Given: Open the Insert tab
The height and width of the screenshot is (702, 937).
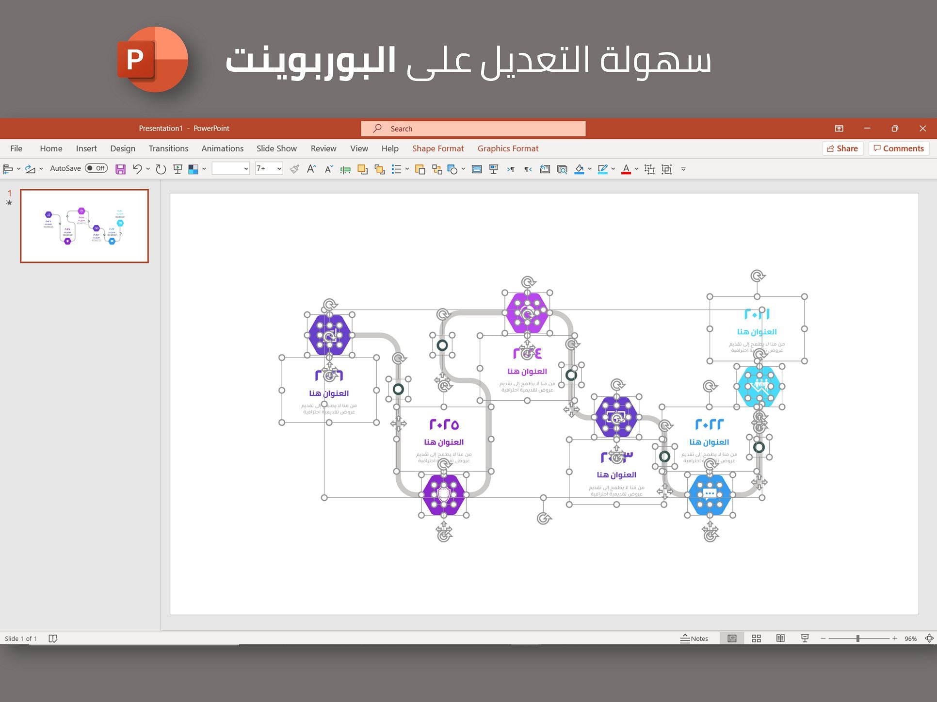Looking at the screenshot, I should click(x=86, y=148).
